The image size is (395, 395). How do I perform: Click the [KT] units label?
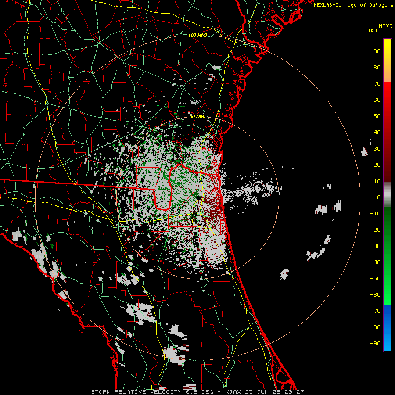point(375,30)
